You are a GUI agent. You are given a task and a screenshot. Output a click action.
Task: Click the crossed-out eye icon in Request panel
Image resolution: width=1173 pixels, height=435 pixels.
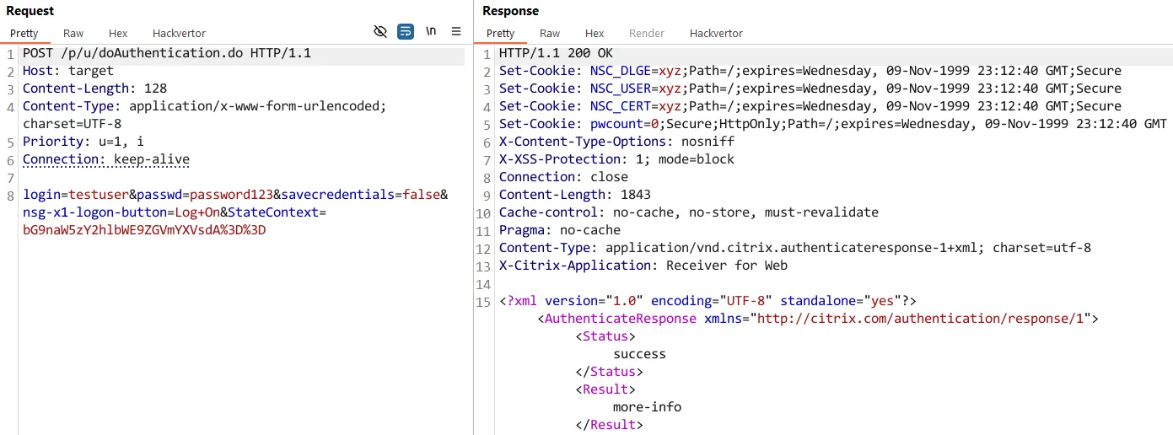(x=380, y=32)
